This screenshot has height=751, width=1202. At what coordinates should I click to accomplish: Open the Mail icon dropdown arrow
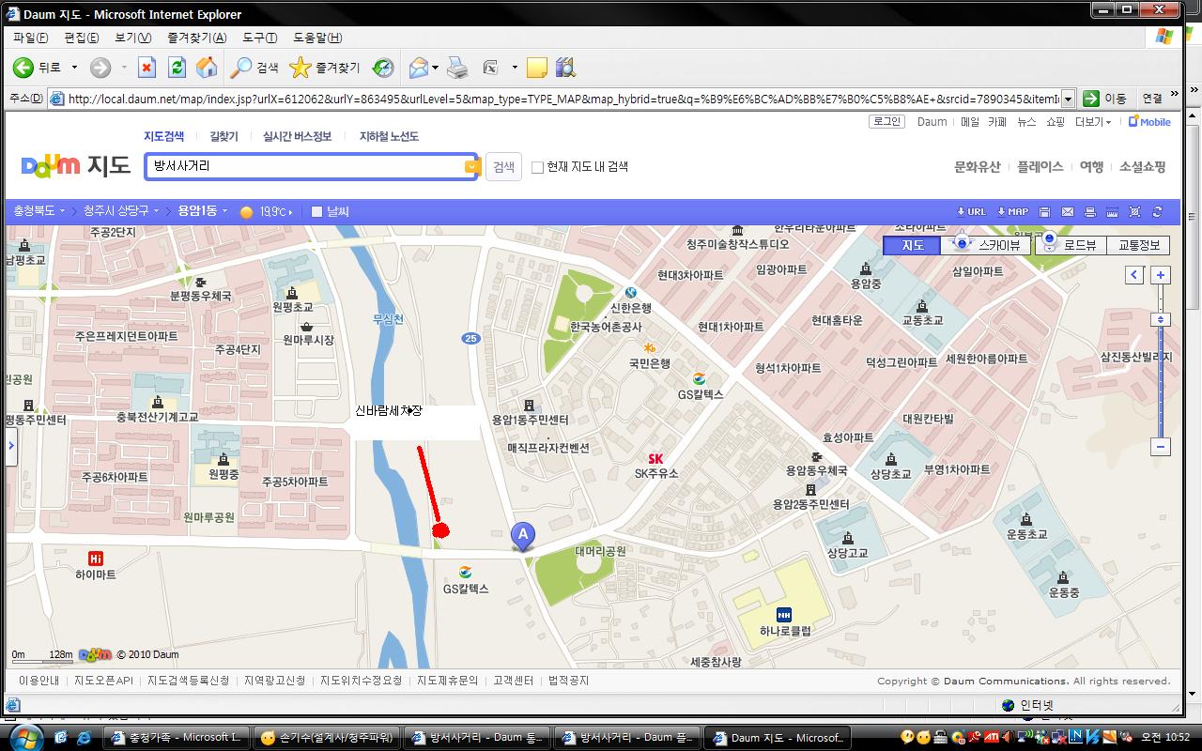436,68
